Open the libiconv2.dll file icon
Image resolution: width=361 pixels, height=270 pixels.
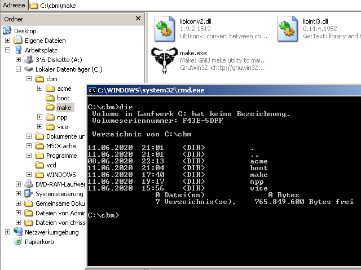point(165,29)
